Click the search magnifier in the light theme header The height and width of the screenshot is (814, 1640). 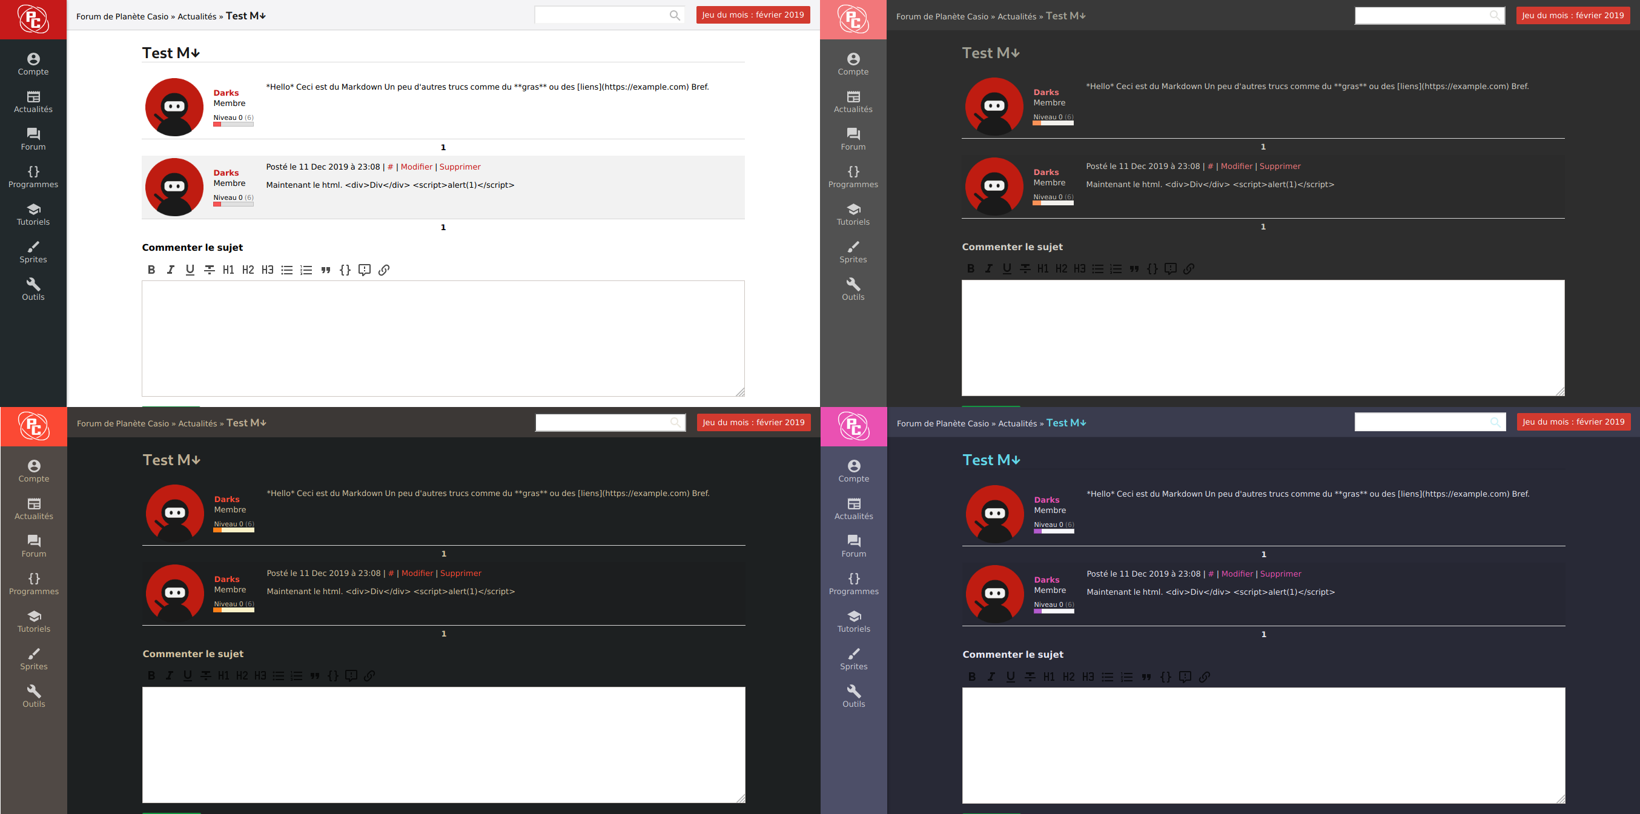(x=675, y=15)
